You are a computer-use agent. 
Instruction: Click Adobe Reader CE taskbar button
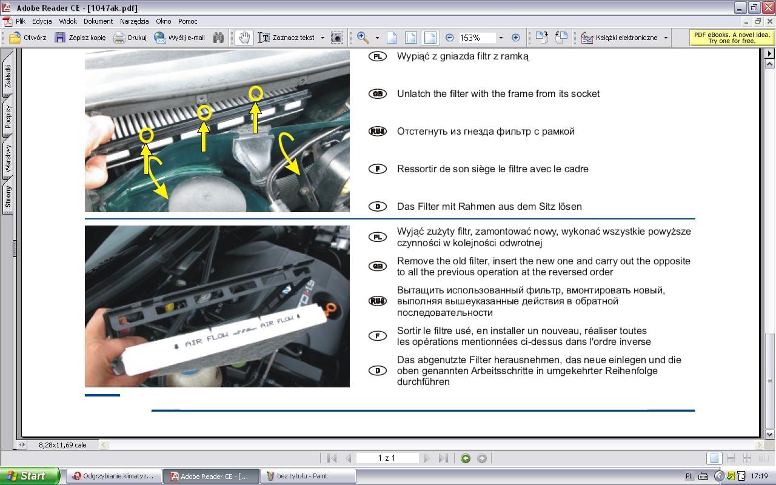211,476
